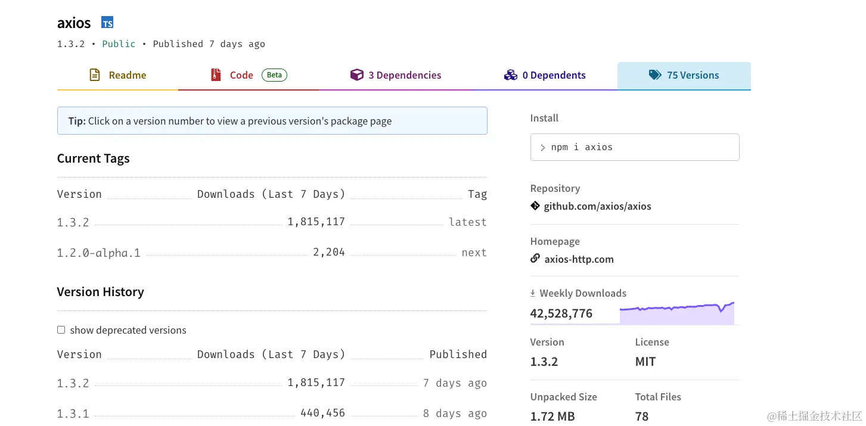
Task: Open version 1.3.2 under Current Tags
Action: click(x=73, y=222)
